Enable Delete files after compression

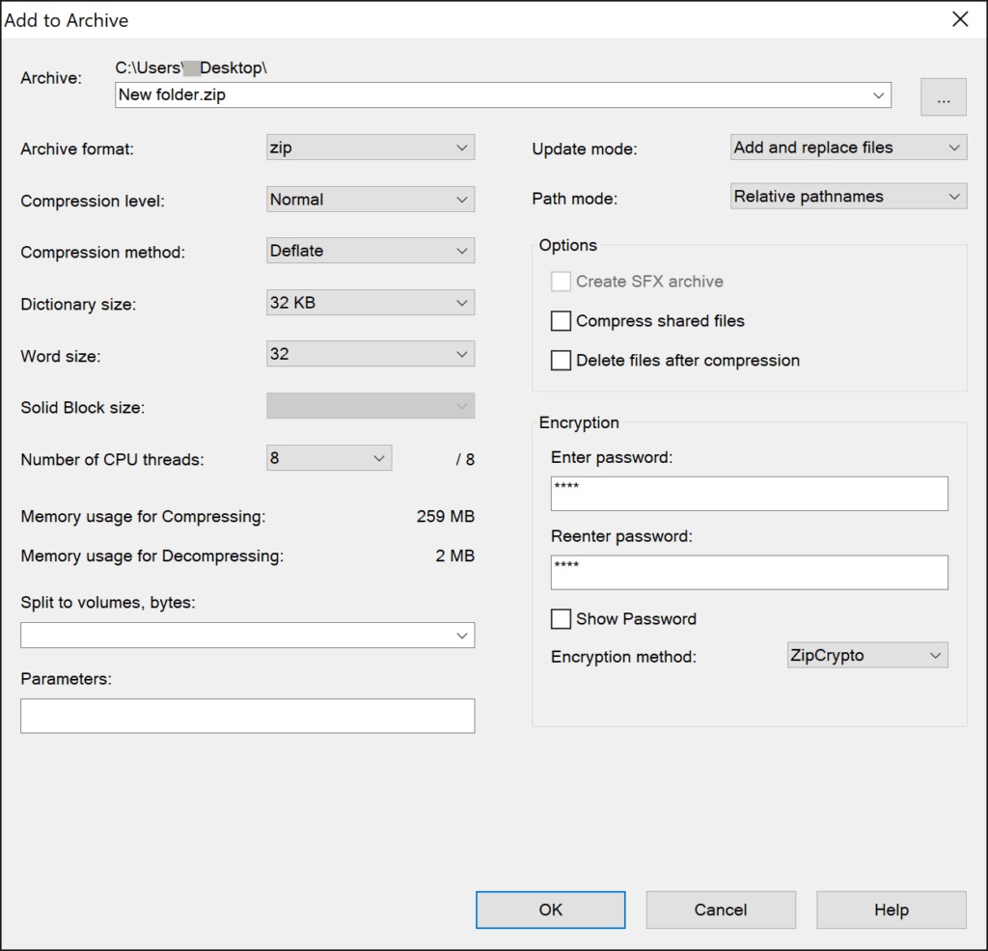coord(561,360)
